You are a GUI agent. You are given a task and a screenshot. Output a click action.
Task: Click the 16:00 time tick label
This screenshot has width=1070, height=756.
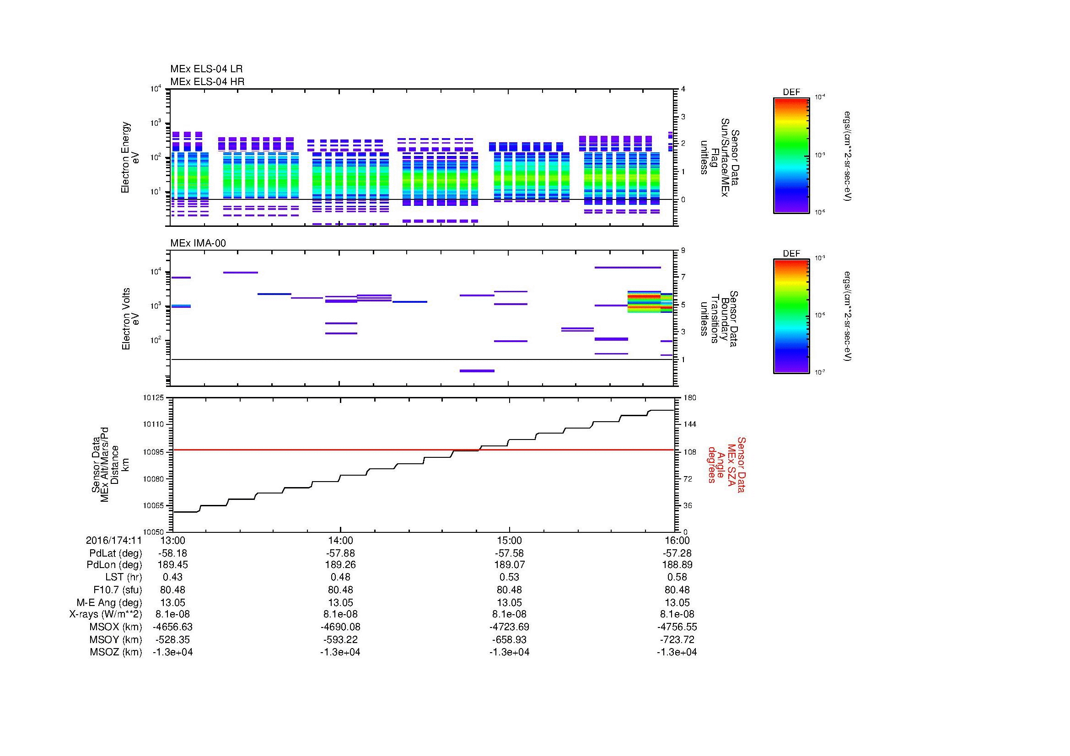tap(677, 540)
